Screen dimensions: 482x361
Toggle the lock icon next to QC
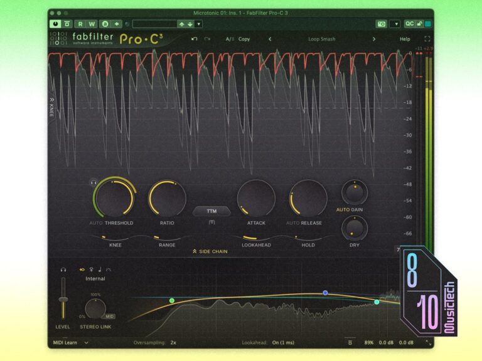click(419, 24)
